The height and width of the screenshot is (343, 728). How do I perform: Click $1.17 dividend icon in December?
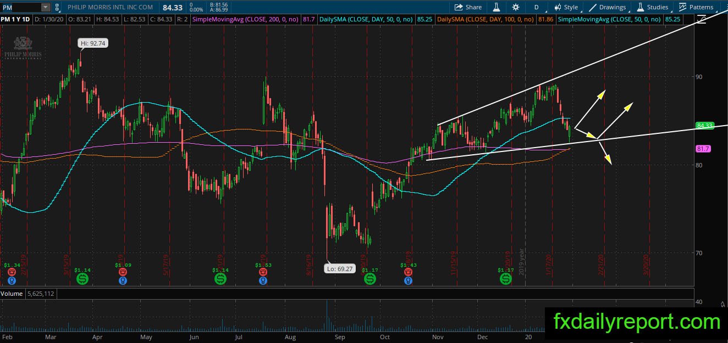pyautogui.click(x=505, y=279)
